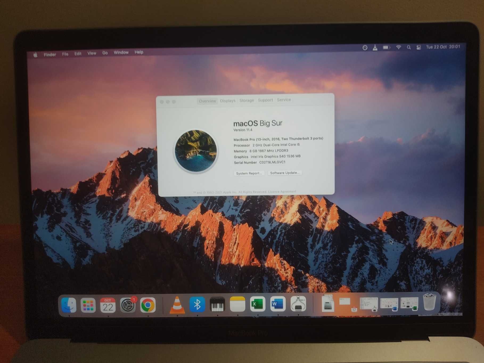Select the Overview tab
The height and width of the screenshot is (363, 484).
click(x=207, y=101)
